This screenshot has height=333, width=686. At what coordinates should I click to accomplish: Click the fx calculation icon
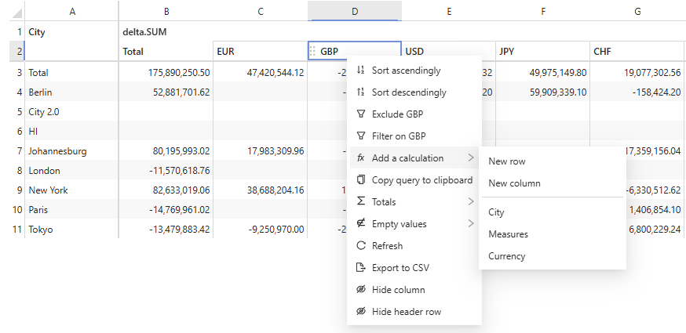pyautogui.click(x=360, y=157)
